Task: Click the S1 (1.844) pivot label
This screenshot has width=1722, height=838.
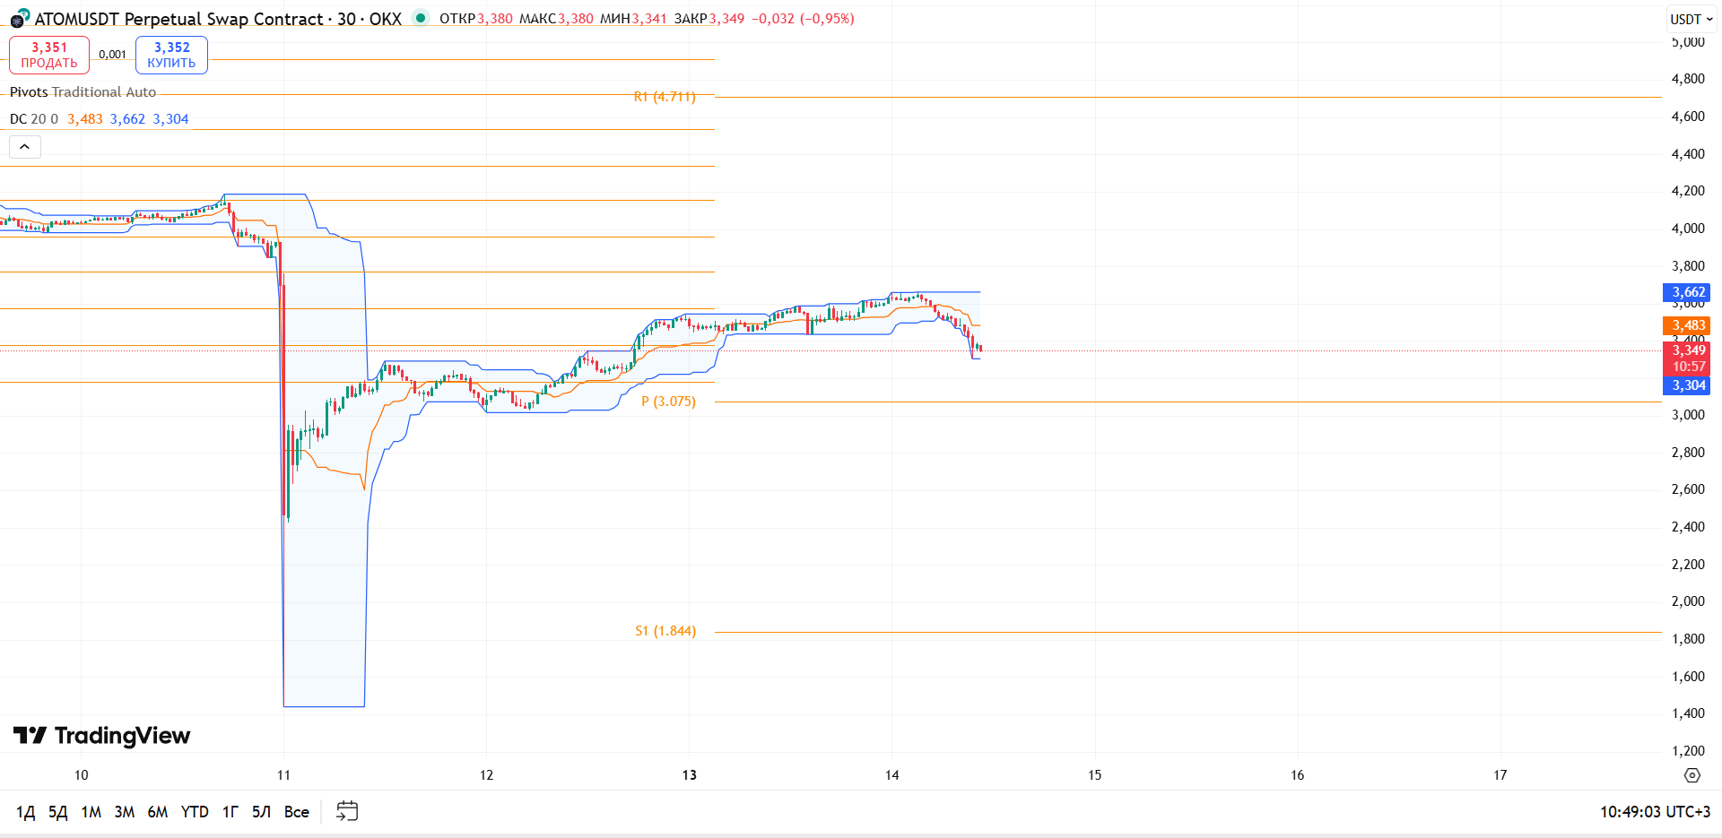Action: point(665,631)
